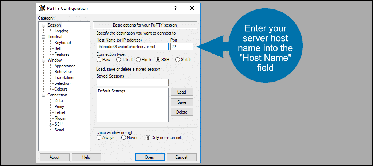
Task: Open the Telnet category in the tree
Action: pyautogui.click(x=60, y=112)
